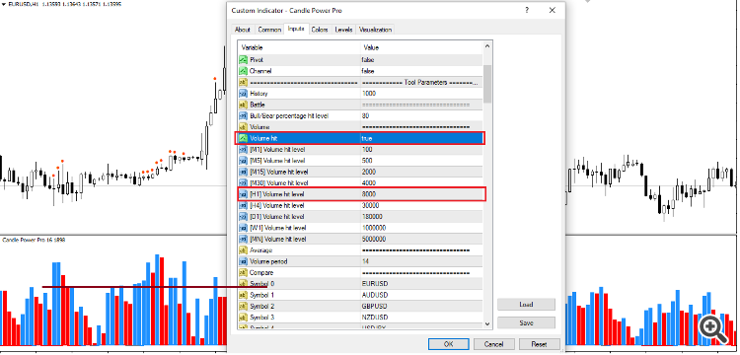Click the Volume period row icon
This screenshot has width=740, height=355.
(x=243, y=261)
